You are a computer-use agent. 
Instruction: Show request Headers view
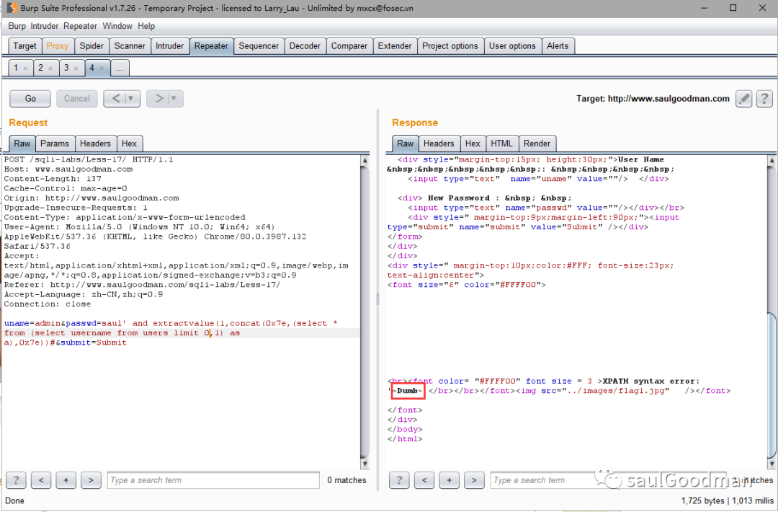click(95, 144)
